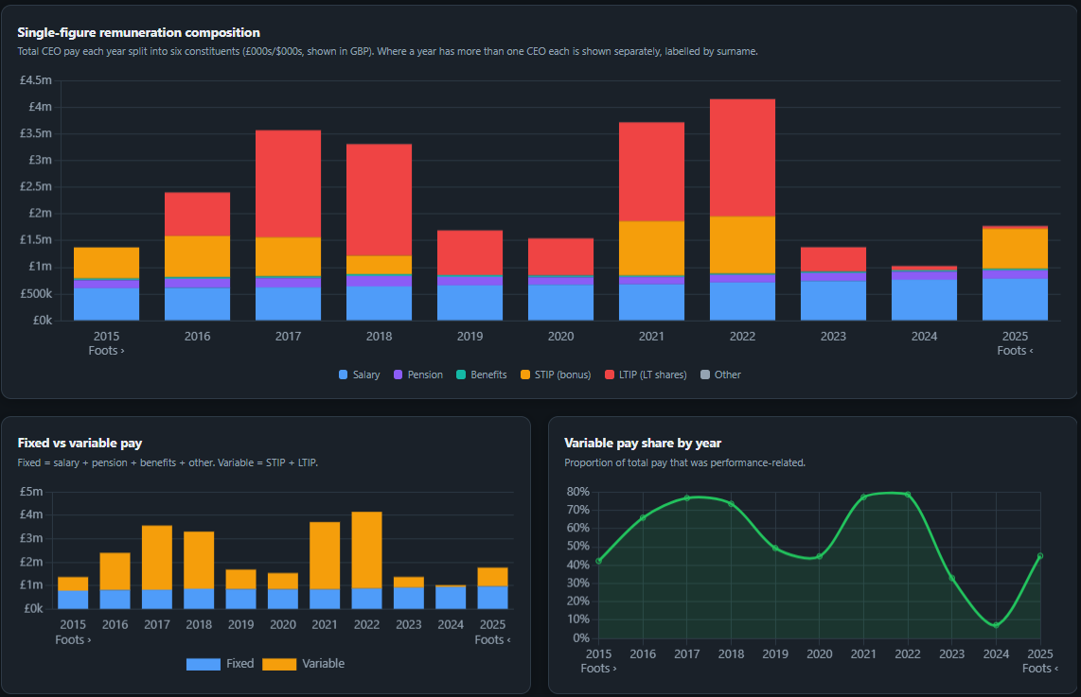The height and width of the screenshot is (697, 1081).
Task: Select the red LTIP segment of the 2016 composition bar
Action: tap(197, 214)
